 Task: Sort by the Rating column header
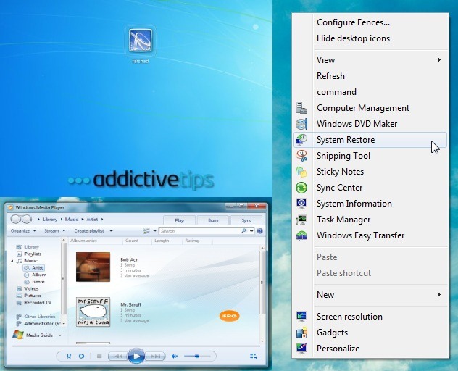(x=191, y=241)
